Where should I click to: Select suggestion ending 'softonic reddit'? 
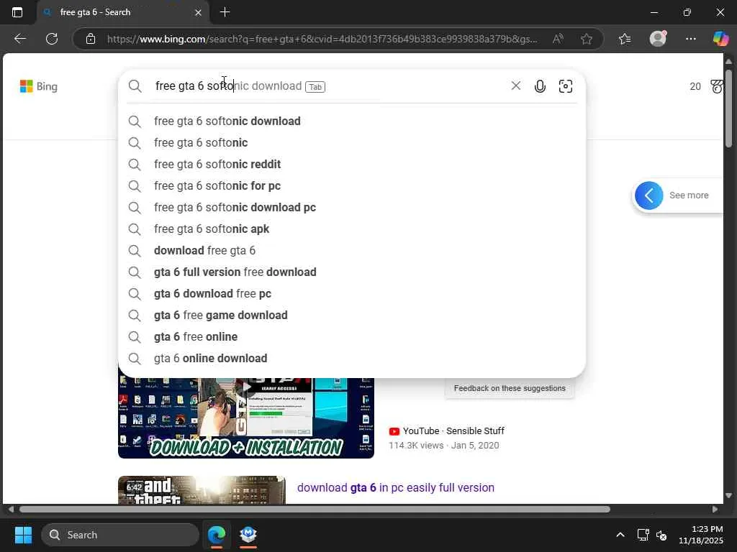[x=352, y=165]
